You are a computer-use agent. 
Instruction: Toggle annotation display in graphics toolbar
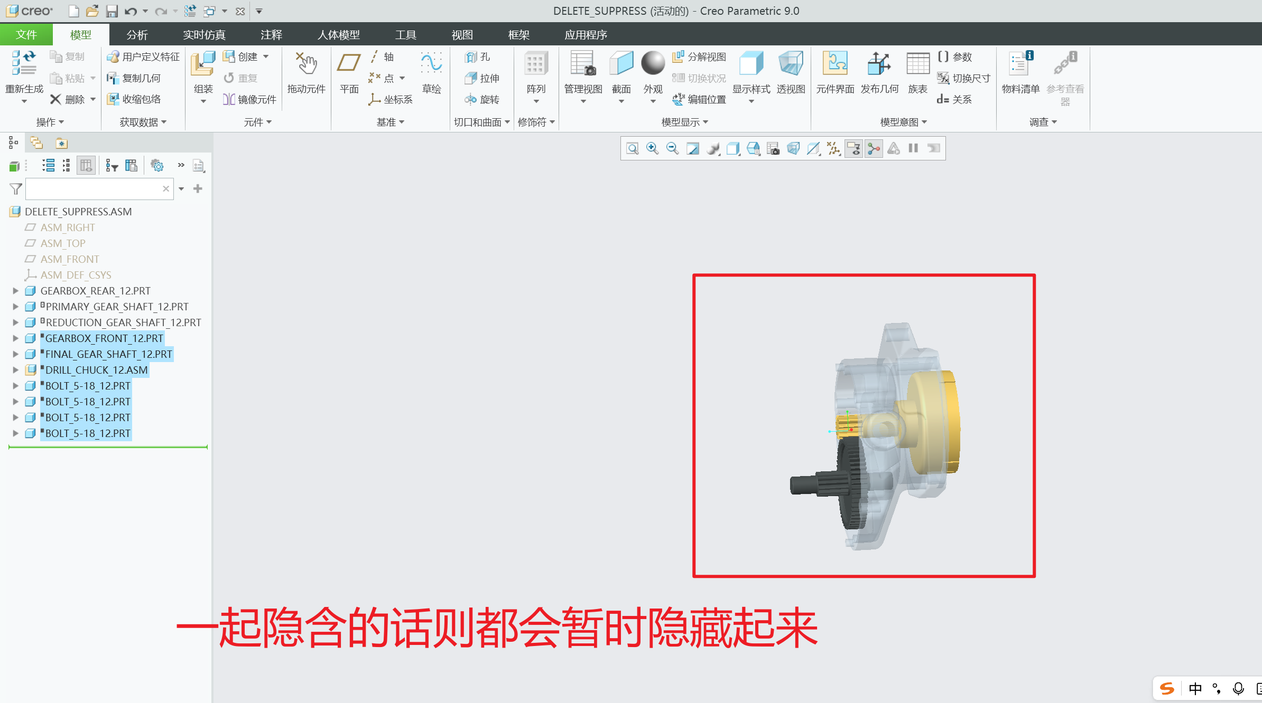(x=853, y=149)
